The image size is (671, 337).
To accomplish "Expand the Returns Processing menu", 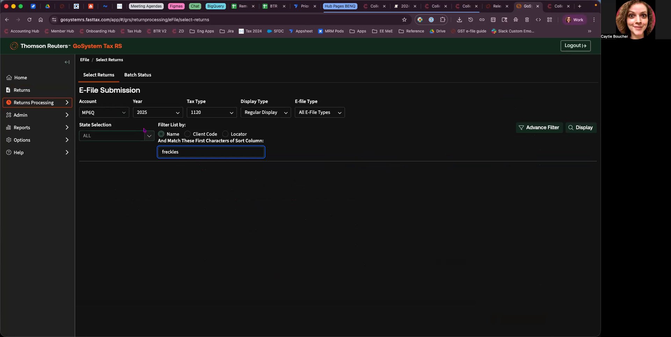I will click(x=67, y=103).
